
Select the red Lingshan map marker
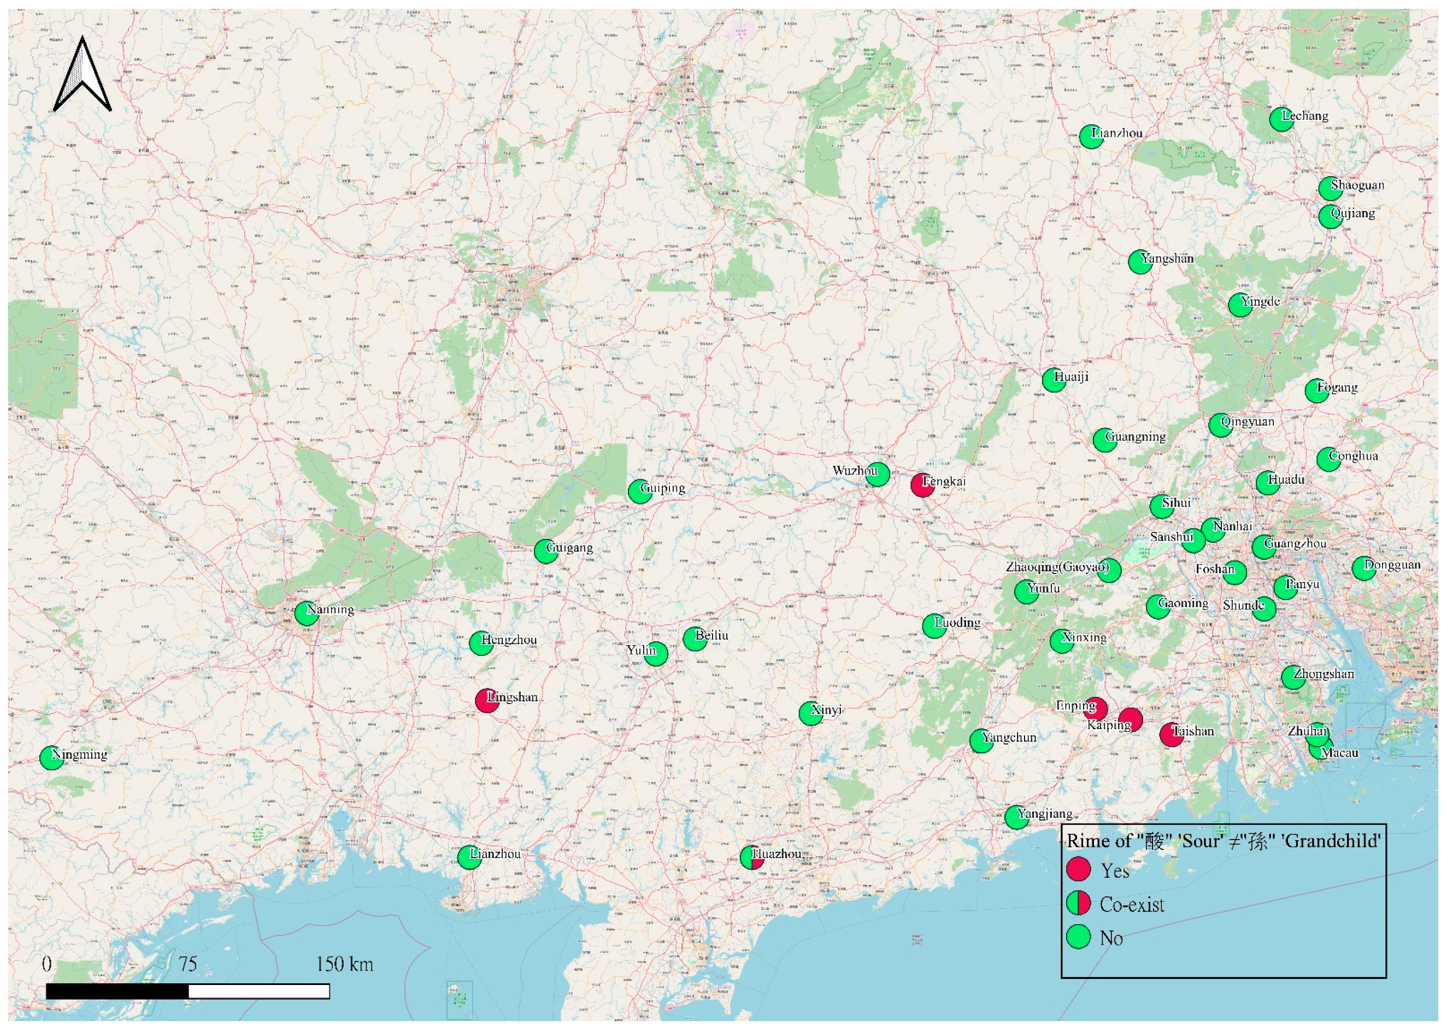(x=487, y=701)
